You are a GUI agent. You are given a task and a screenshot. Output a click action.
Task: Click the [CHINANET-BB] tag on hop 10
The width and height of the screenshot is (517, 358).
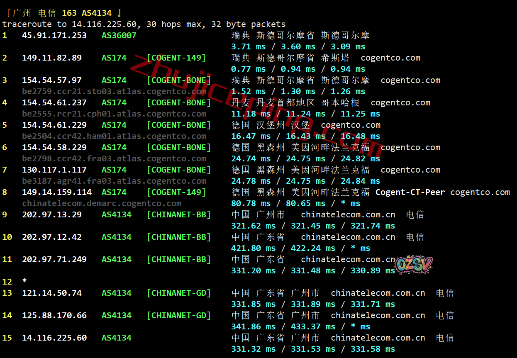click(179, 237)
